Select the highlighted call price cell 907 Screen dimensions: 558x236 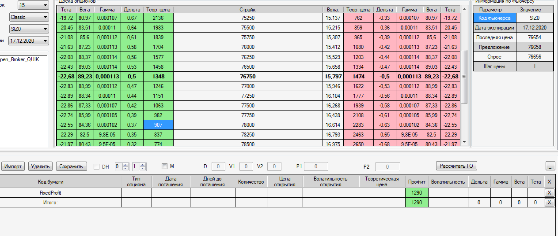coord(159,125)
